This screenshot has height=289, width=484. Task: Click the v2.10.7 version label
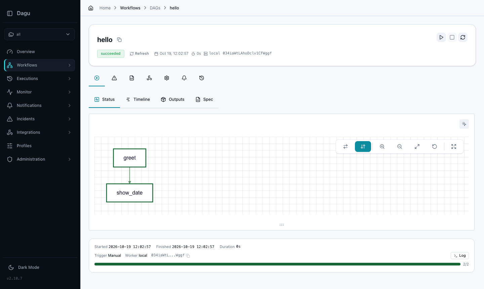14,279
